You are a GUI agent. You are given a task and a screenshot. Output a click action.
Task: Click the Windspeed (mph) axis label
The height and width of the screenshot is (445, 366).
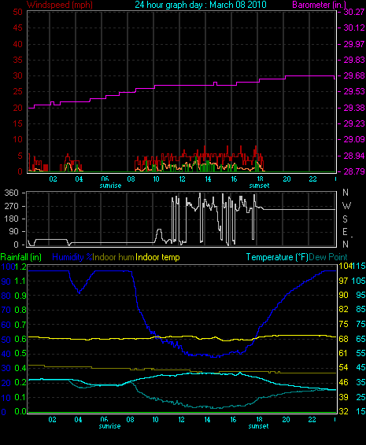coord(60,5)
